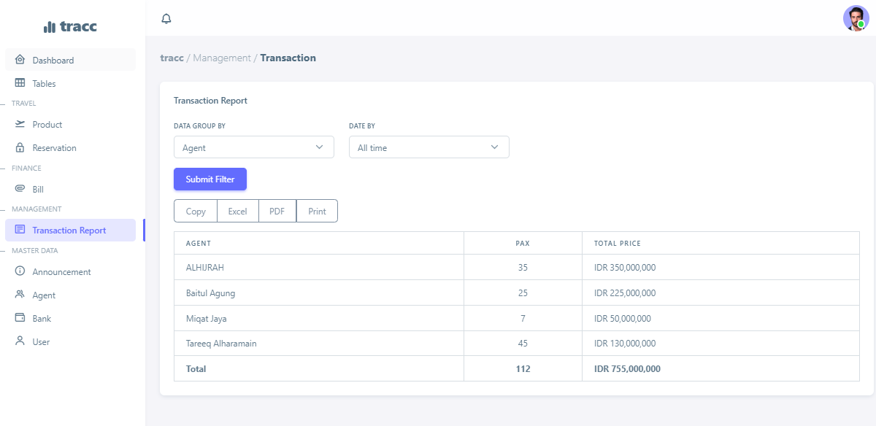Click the PDF export button
This screenshot has height=426, width=876.
pos(277,212)
